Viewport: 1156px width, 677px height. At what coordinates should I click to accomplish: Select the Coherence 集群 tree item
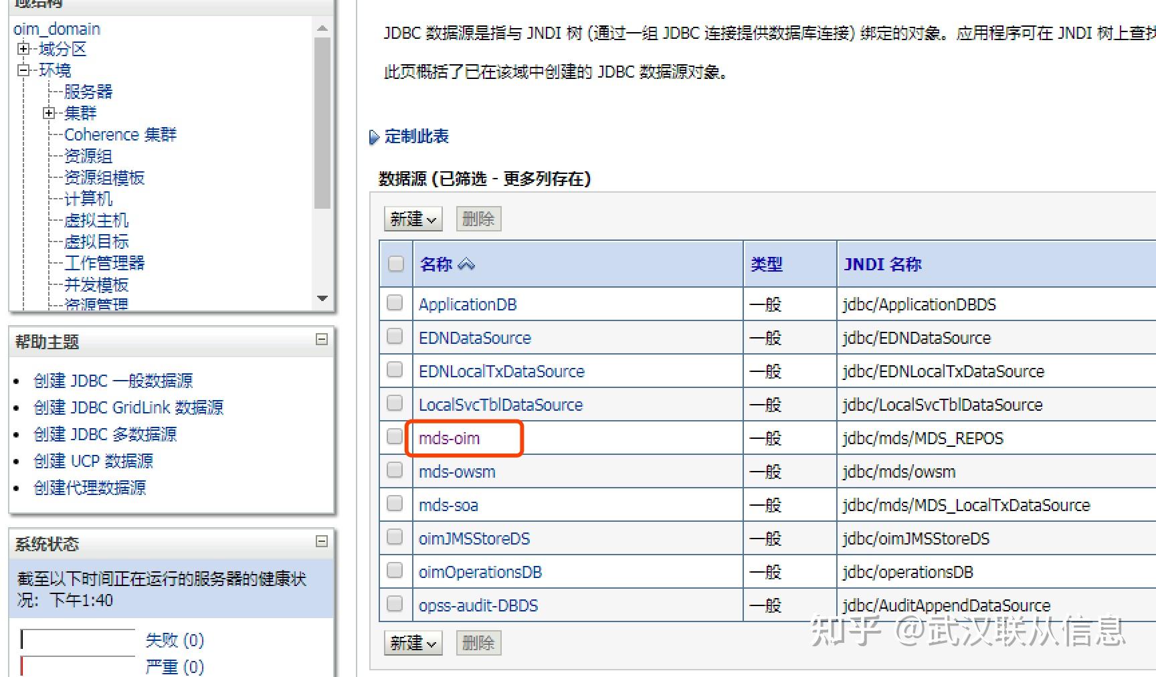point(120,134)
